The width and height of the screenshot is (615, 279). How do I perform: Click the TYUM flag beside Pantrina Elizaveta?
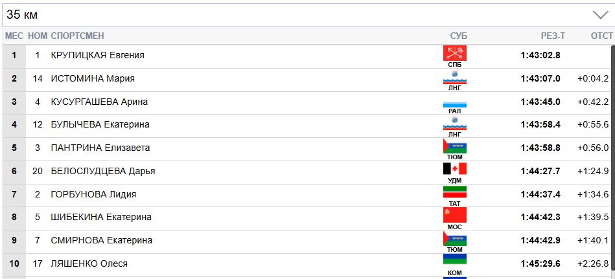[x=454, y=146]
